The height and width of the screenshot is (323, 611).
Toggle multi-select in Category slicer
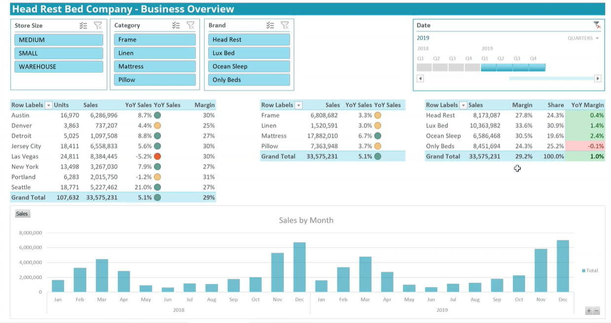click(x=176, y=26)
